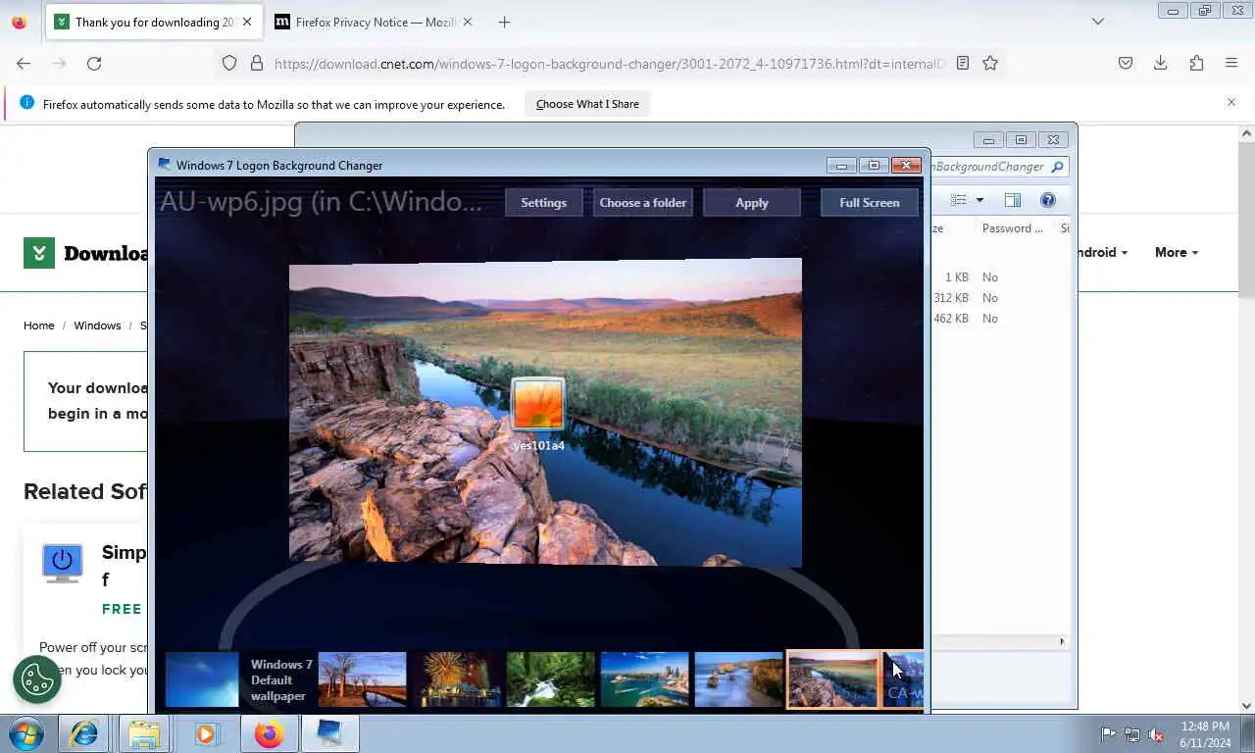Expand the More menu on CNET

click(1177, 252)
